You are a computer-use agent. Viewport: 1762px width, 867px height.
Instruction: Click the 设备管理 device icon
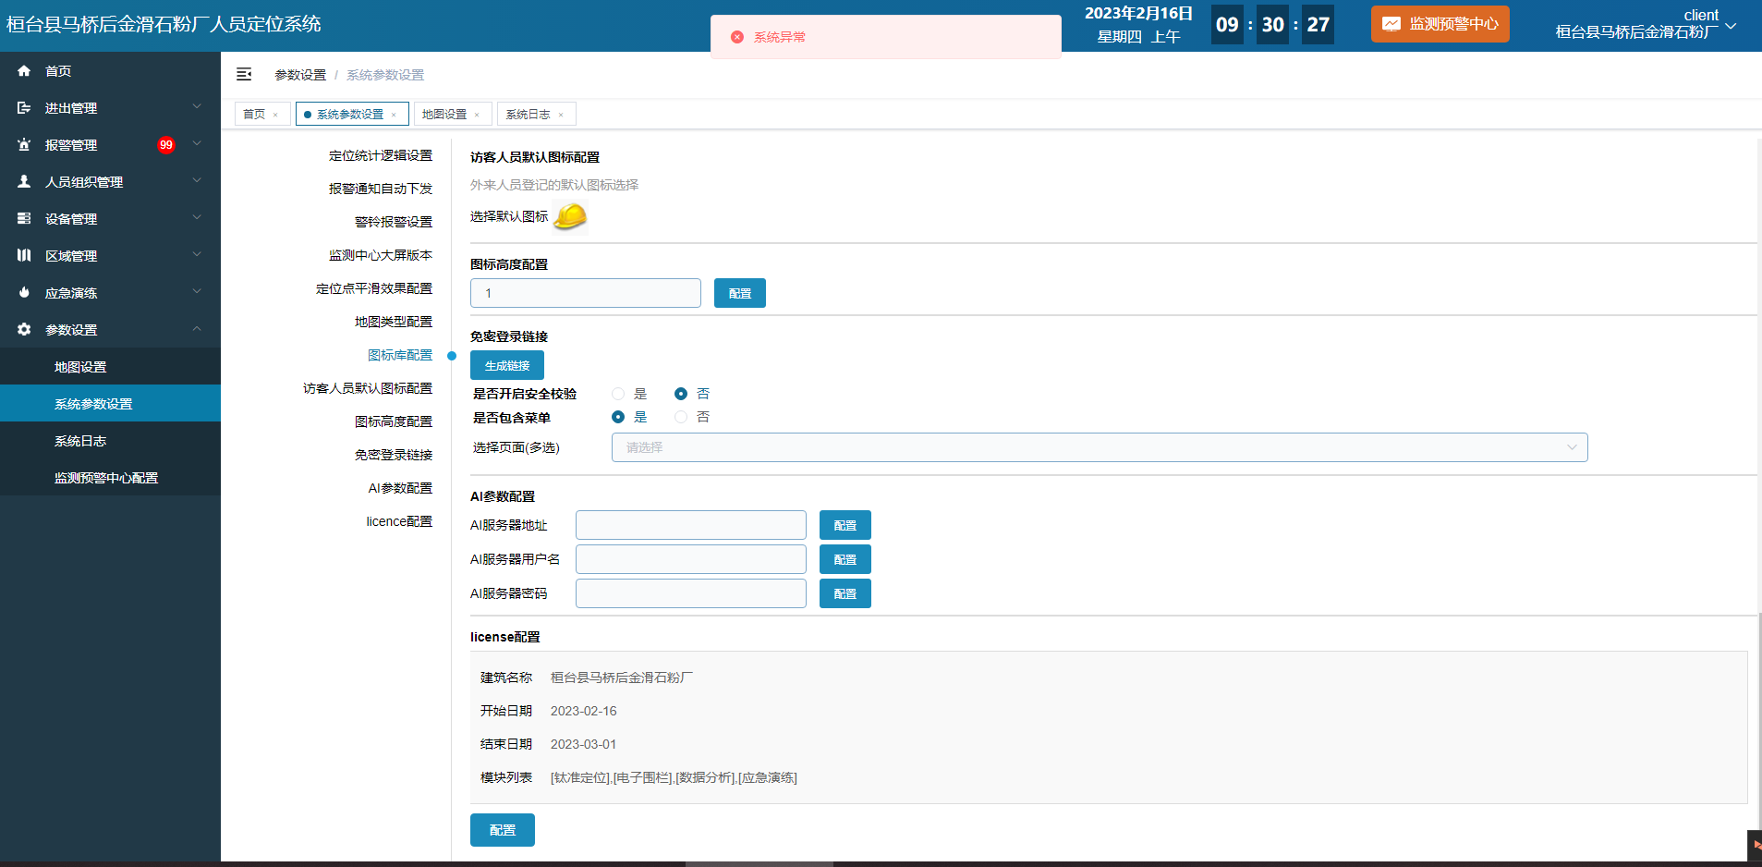[x=24, y=219]
